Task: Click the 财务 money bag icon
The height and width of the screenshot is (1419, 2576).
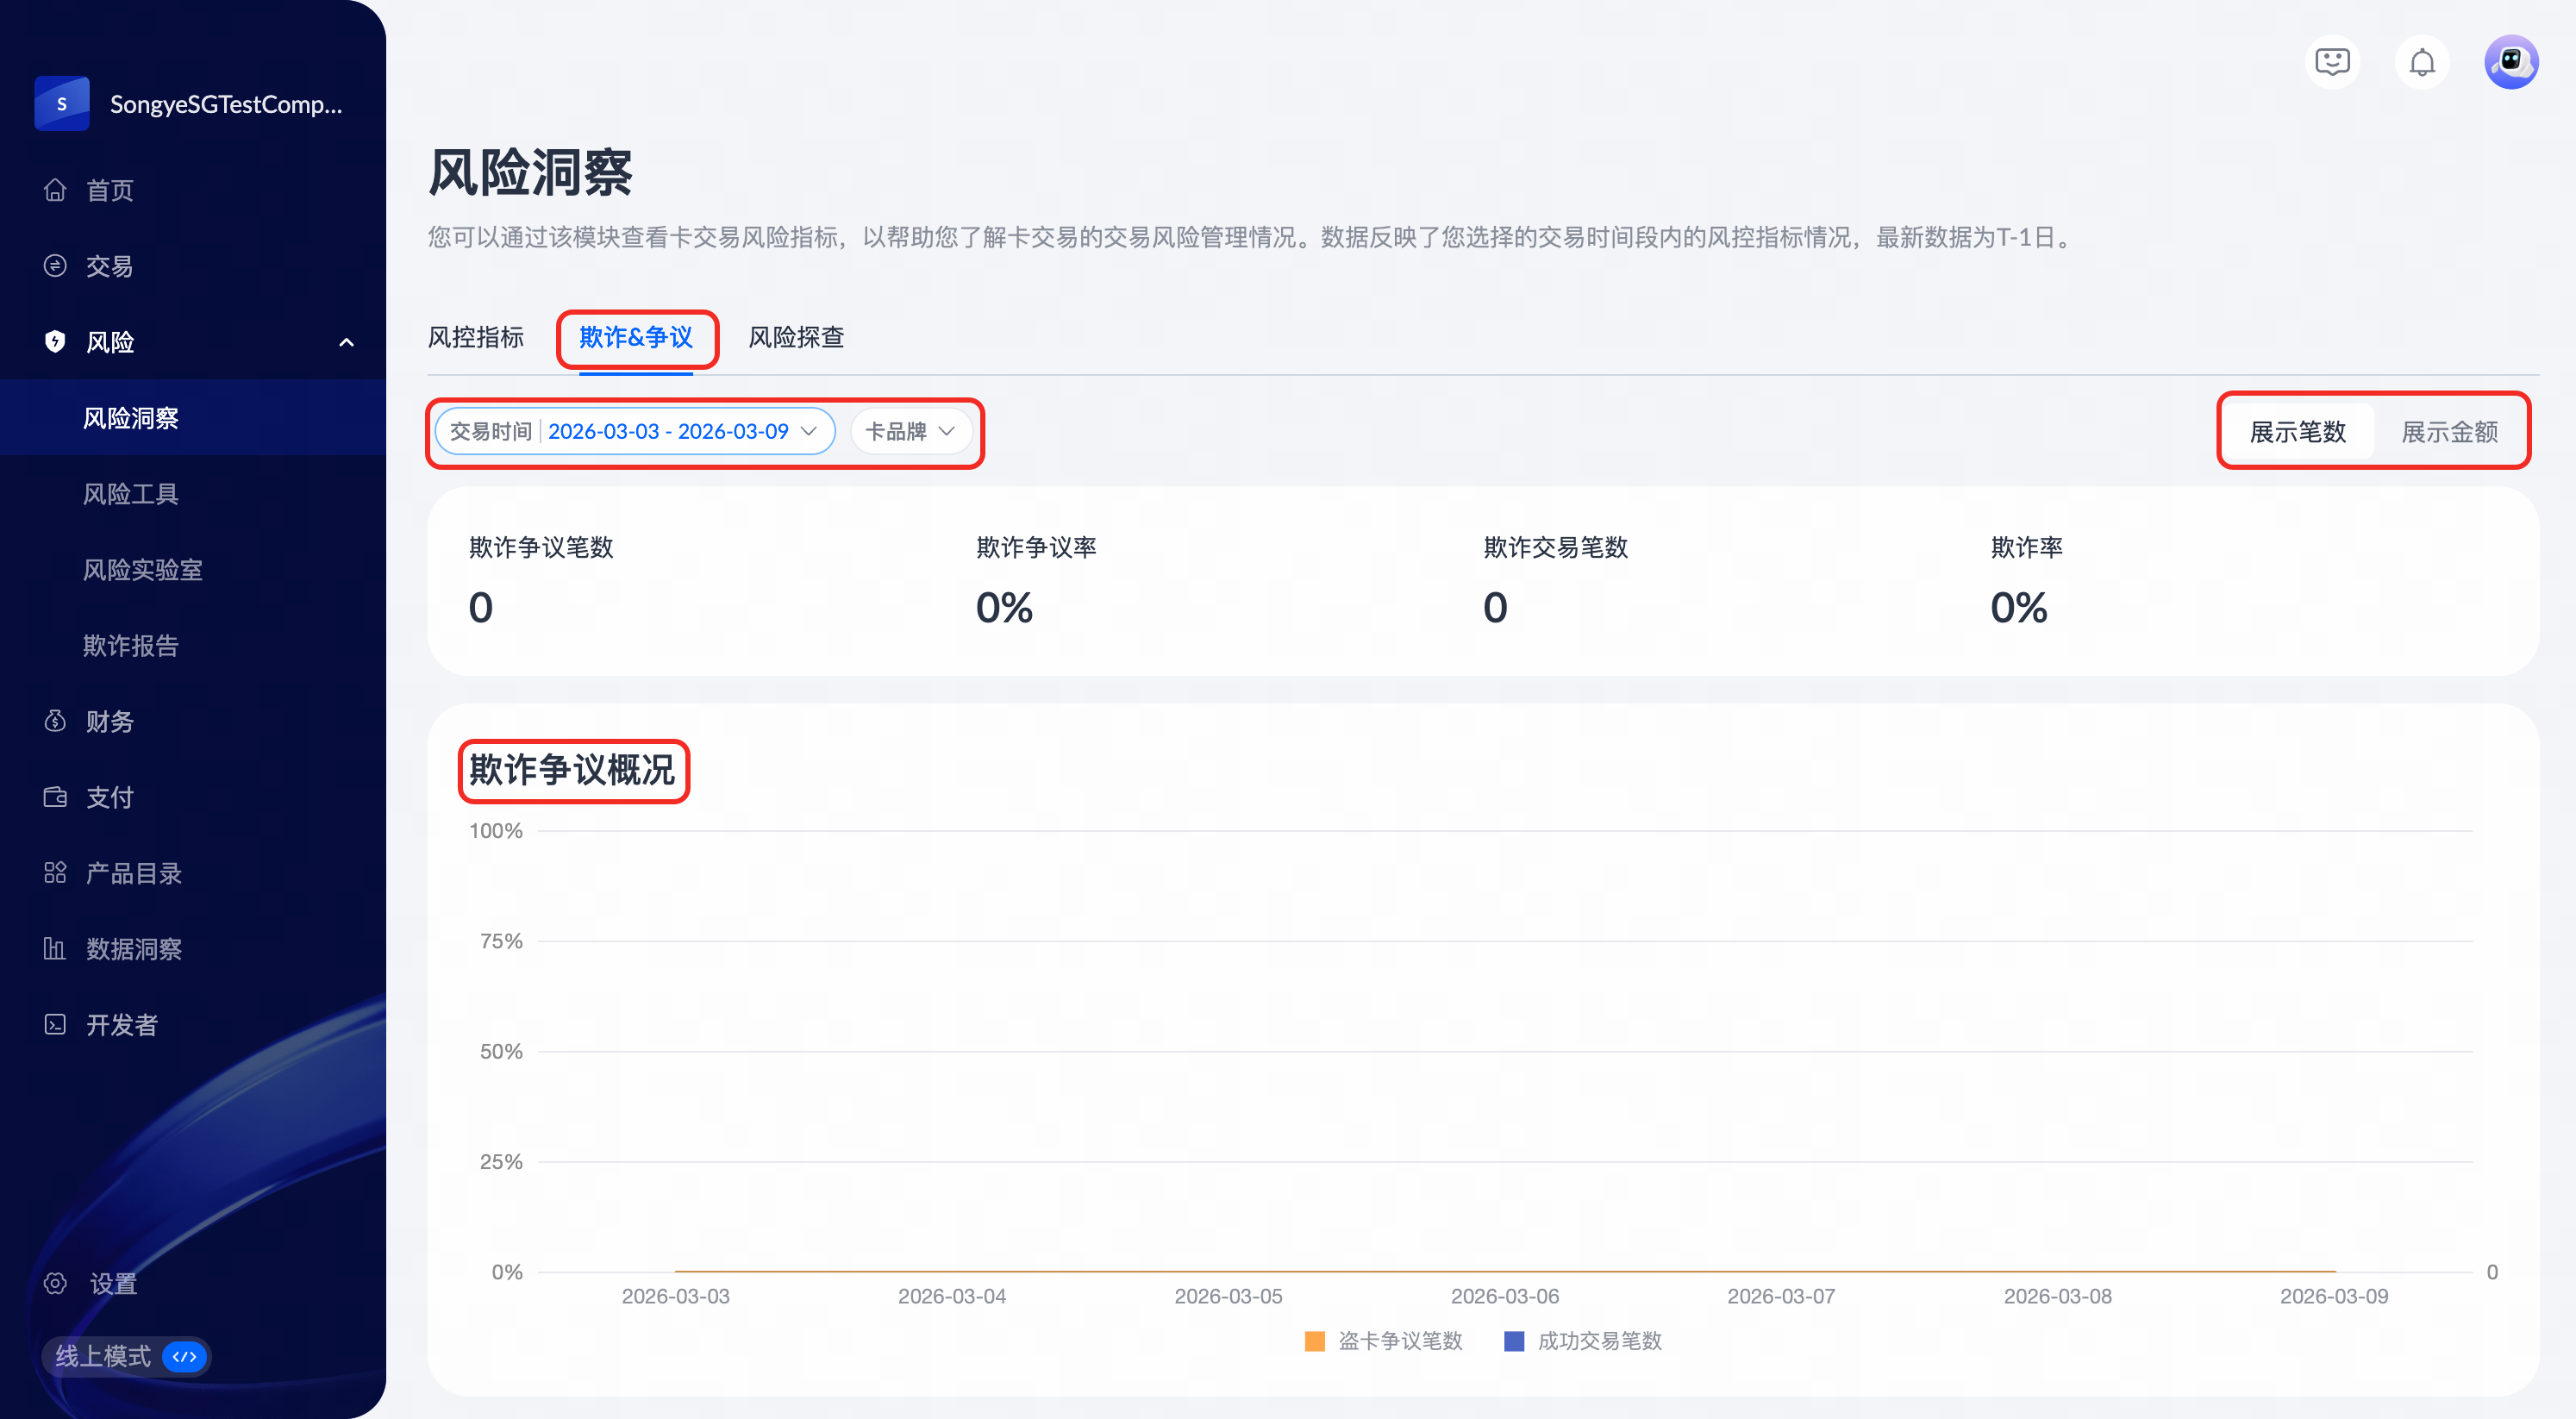Action: point(55,721)
